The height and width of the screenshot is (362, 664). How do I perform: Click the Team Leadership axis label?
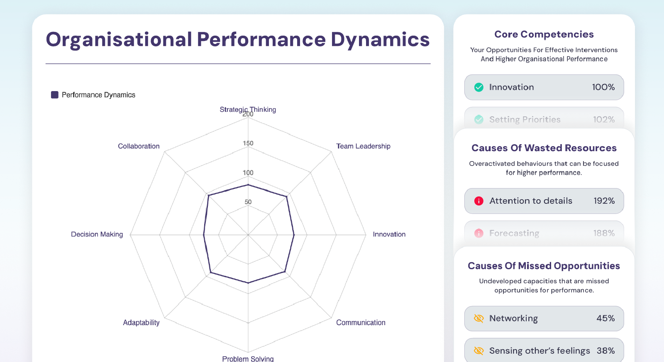363,146
